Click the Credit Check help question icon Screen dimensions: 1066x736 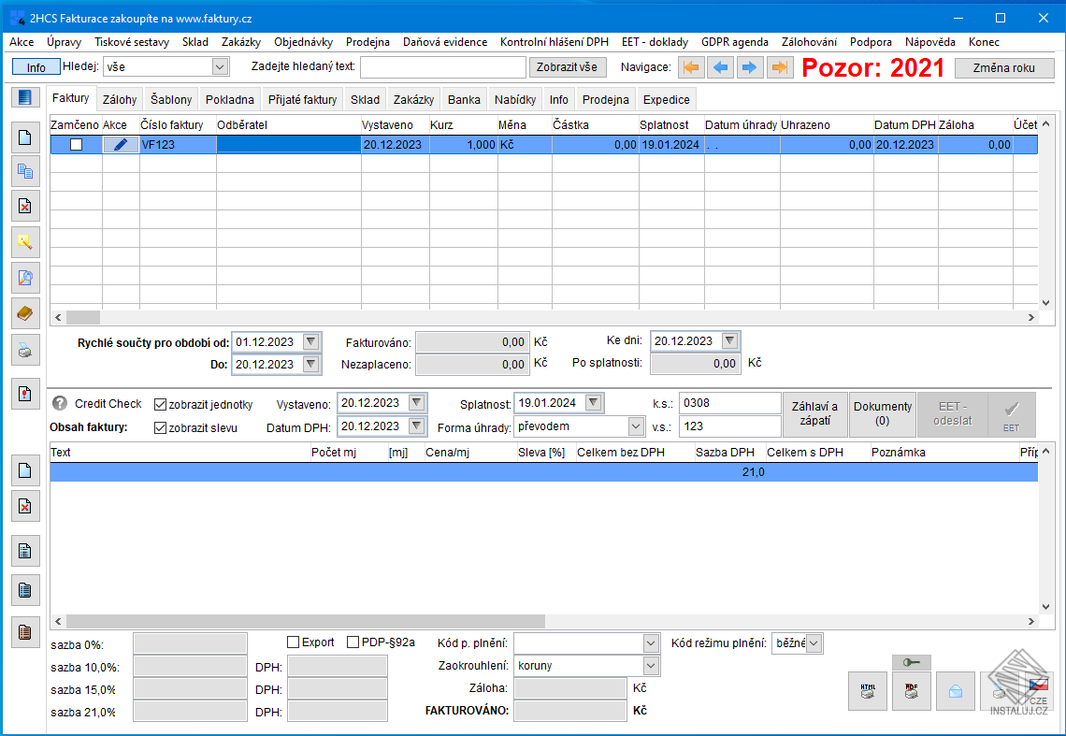tap(60, 404)
